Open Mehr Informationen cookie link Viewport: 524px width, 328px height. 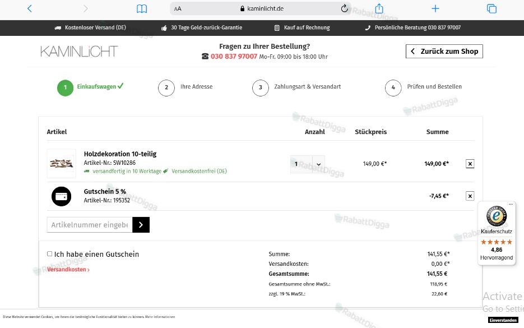[160, 317]
